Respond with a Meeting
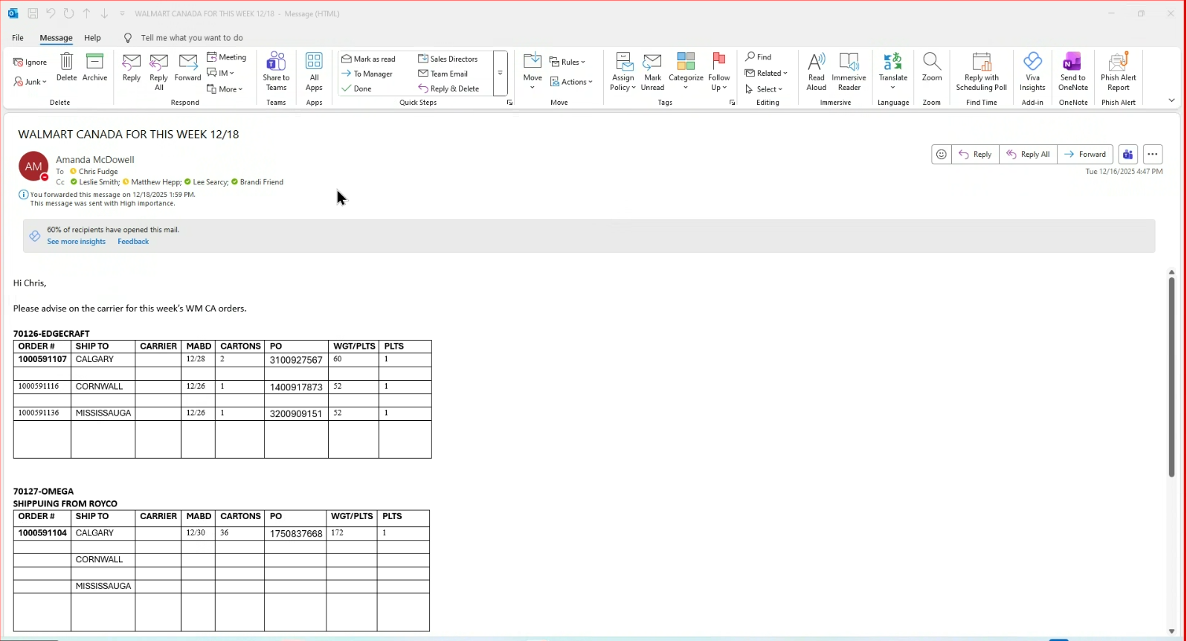 coord(227,57)
